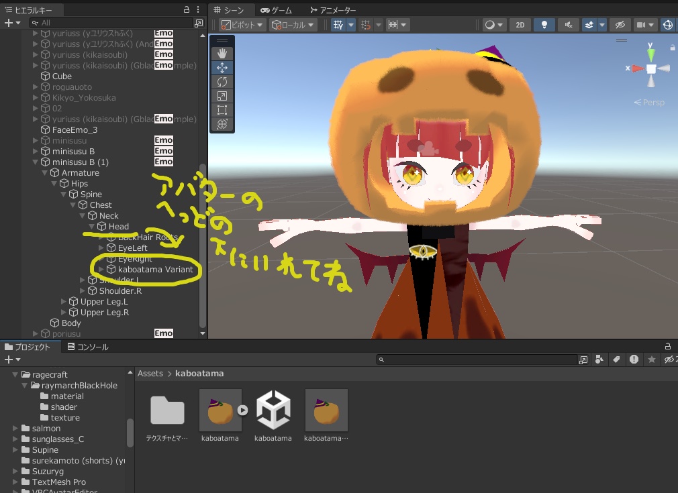
Task: Open the Gizmos toggle in Scene toolbar
Action: coord(668,25)
